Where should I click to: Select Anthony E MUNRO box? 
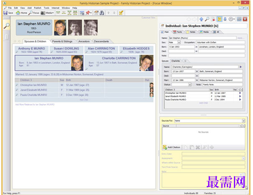click(32, 50)
